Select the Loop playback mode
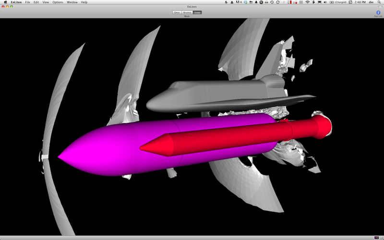Viewport: 384px width, 240px height. [197, 12]
